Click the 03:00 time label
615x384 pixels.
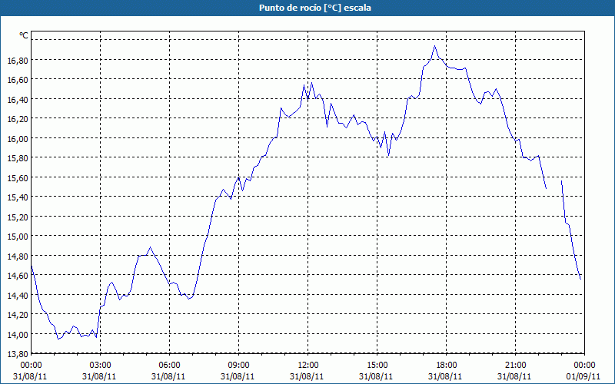point(101,366)
